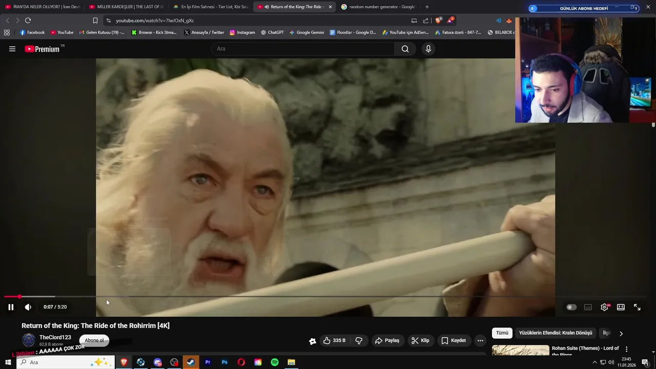Open the TheClord123 channel avatar

pyautogui.click(x=29, y=340)
